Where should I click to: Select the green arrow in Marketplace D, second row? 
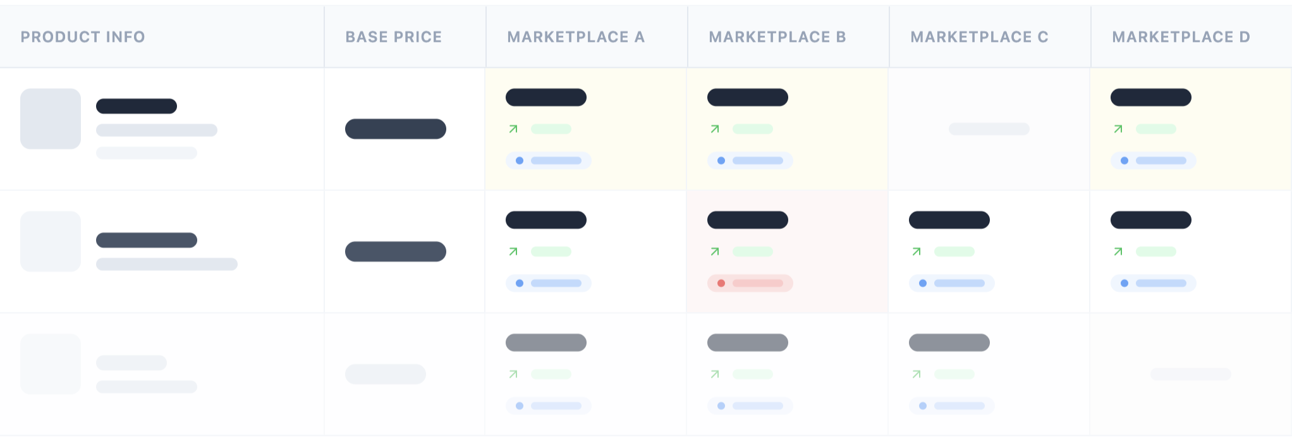(1118, 252)
